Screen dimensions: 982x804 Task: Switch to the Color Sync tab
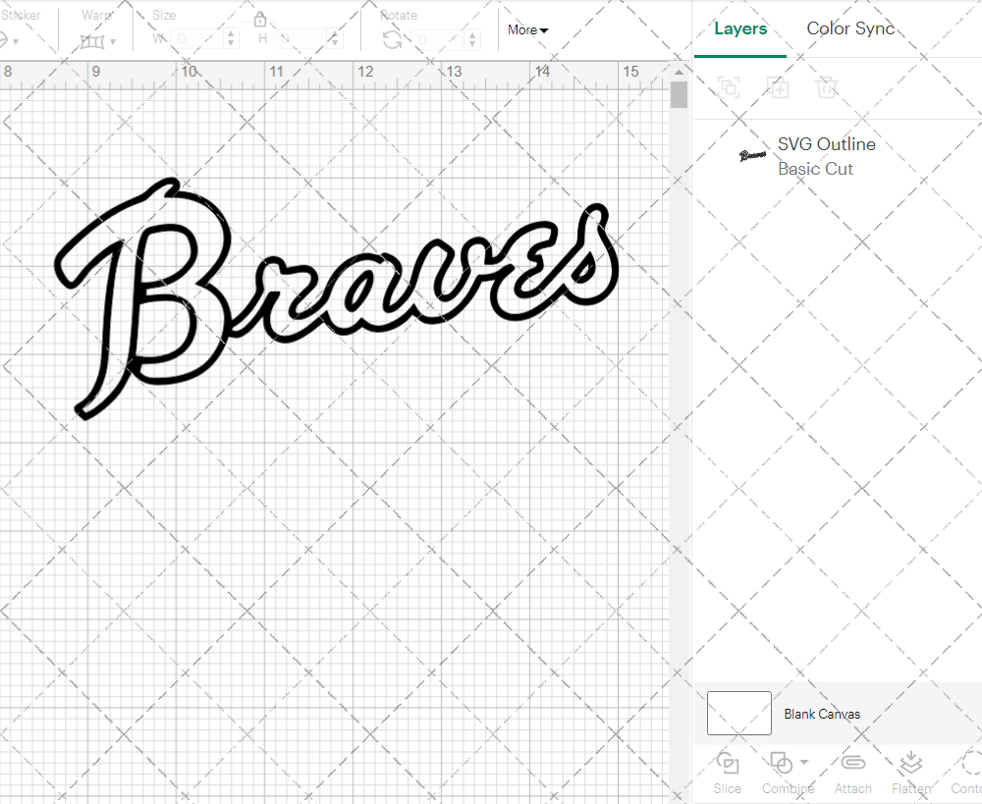pos(850,28)
